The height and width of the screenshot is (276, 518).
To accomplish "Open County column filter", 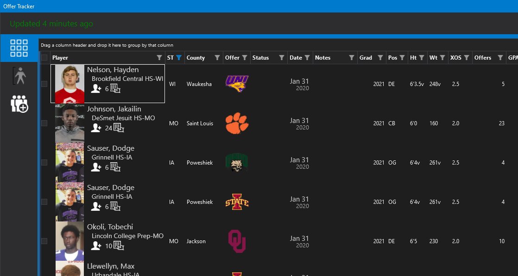I will click(x=217, y=58).
